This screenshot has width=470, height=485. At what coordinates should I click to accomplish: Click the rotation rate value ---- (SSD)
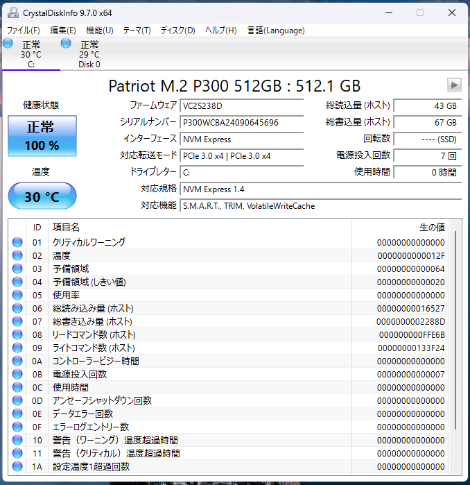coord(428,139)
